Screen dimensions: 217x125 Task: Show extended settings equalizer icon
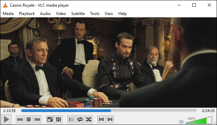(59, 119)
